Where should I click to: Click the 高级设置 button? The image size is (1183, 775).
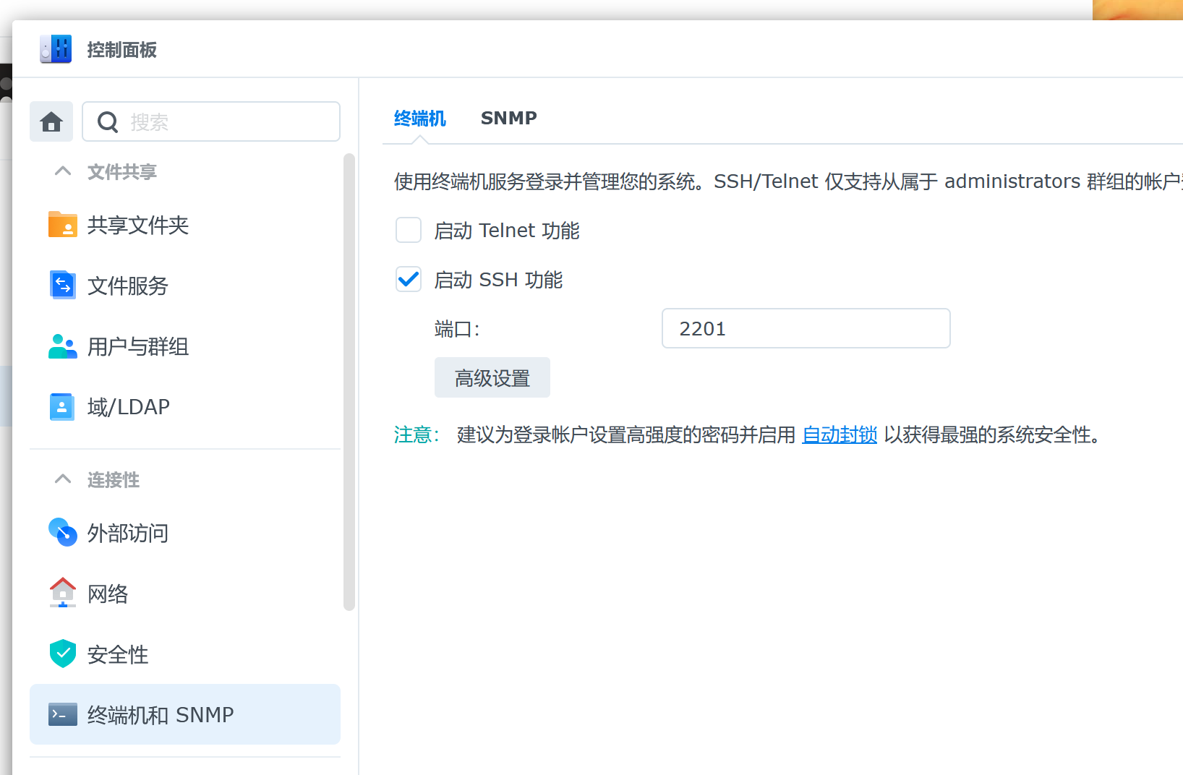point(492,377)
